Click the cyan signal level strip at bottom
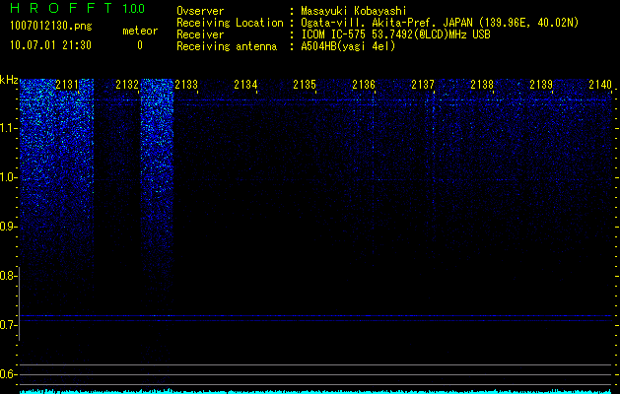Screen dimensions: 620x394 (316, 391)
